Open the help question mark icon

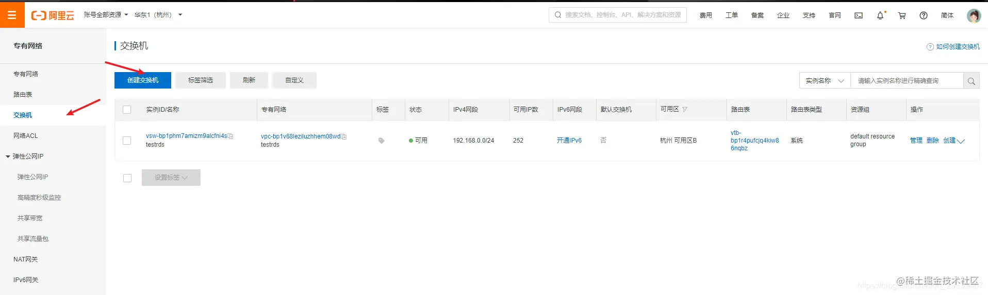click(x=924, y=15)
